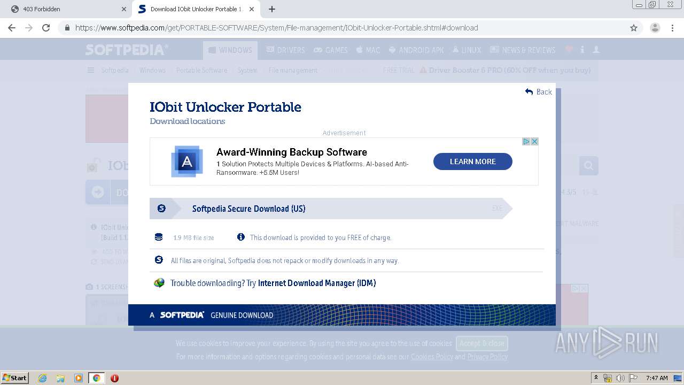Open the DRIVERS section in Softpedia nav
684x385 pixels.
(285, 50)
